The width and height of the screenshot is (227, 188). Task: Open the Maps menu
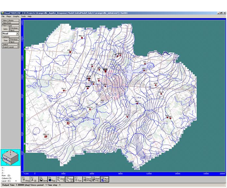tap(9, 17)
